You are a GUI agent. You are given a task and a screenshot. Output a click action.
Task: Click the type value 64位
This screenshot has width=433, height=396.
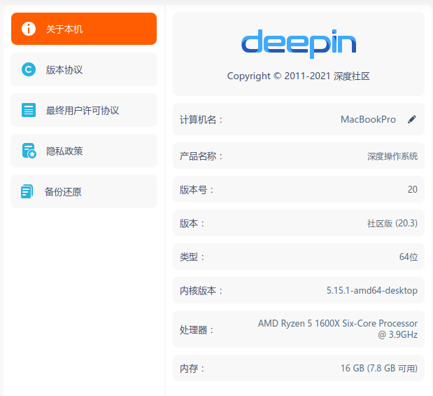[409, 257]
